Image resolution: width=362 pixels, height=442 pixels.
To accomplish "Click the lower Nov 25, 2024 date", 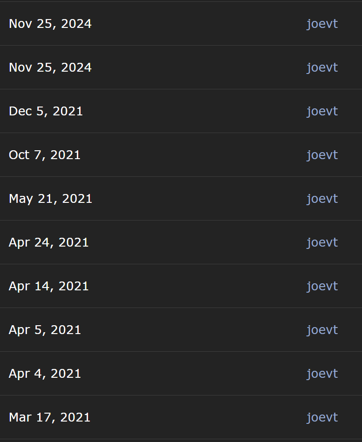I will click(50, 67).
